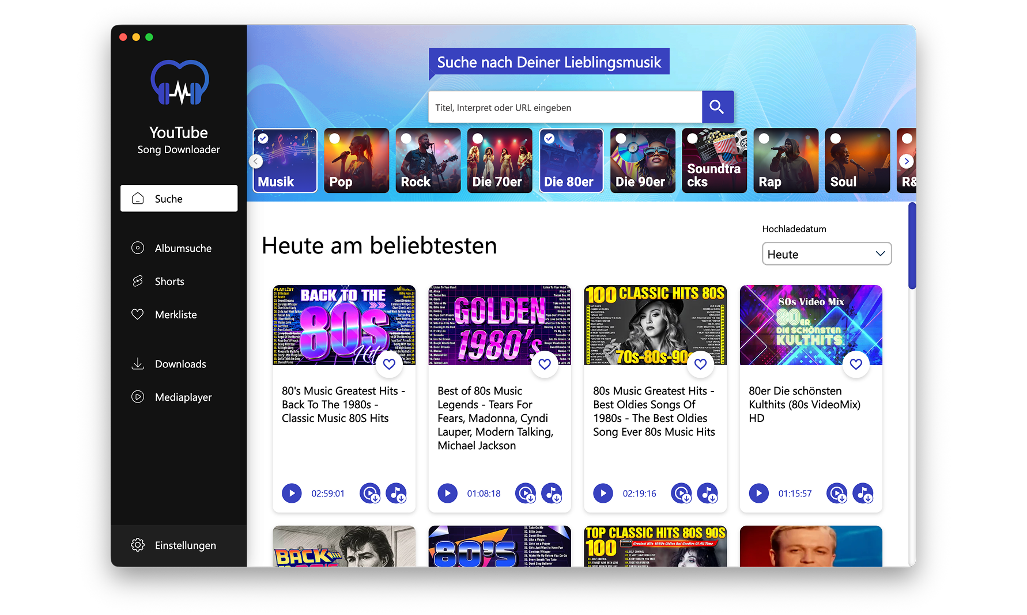
Task: Open title '80er Die schönsten Kulthits'
Action: pyautogui.click(x=805, y=404)
